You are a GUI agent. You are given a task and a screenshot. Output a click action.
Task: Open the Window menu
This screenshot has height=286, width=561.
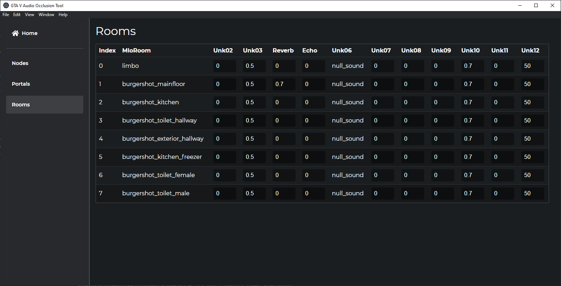46,15
